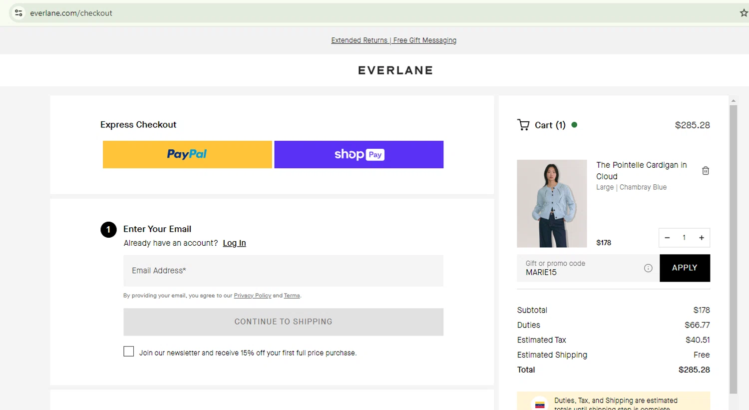
Task: Pay with PayPal express checkout
Action: click(187, 154)
